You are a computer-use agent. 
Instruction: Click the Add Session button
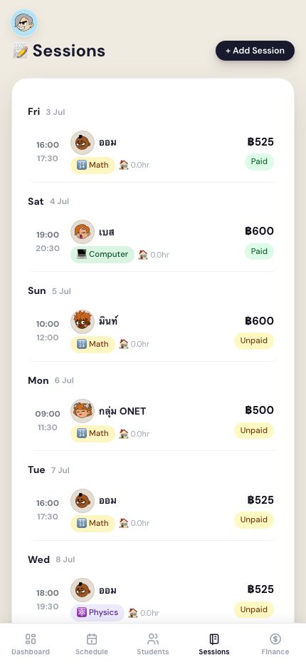point(255,51)
